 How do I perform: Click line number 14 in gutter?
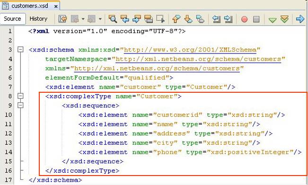pos(8,152)
